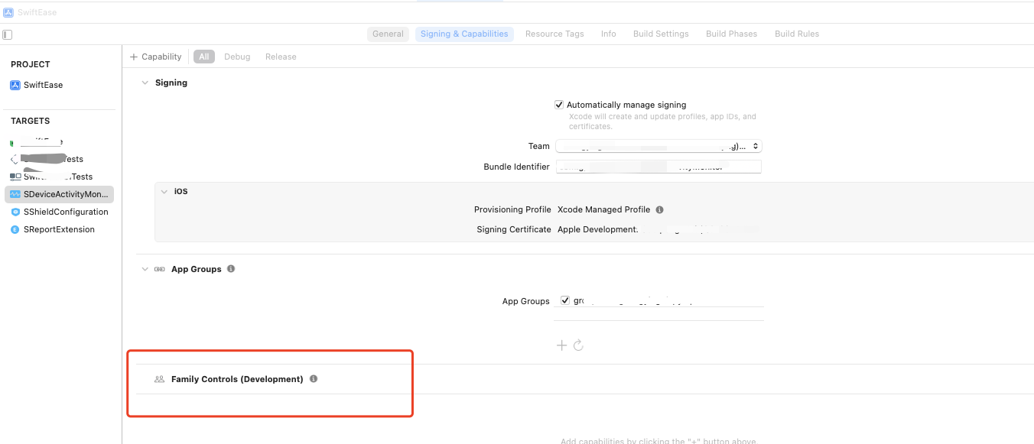Show info icon next to App Groups
This screenshot has height=444, width=1034.
click(x=231, y=269)
